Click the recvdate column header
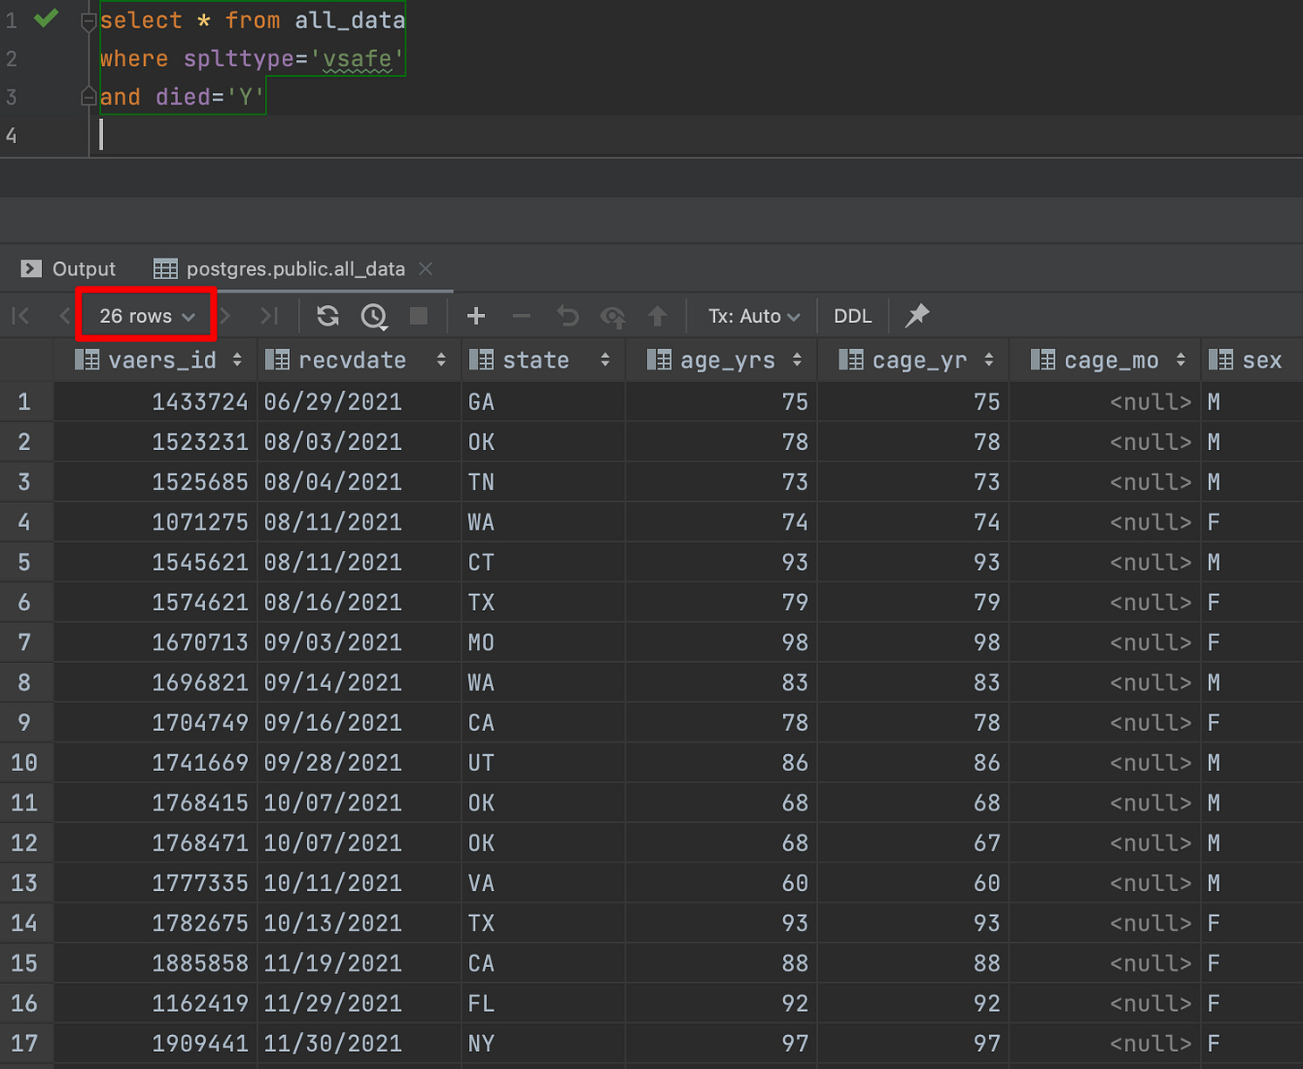The height and width of the screenshot is (1069, 1303). 352,360
